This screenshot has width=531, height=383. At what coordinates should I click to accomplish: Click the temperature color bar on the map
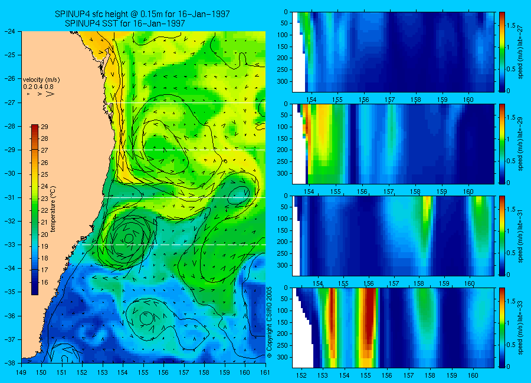point(35,210)
